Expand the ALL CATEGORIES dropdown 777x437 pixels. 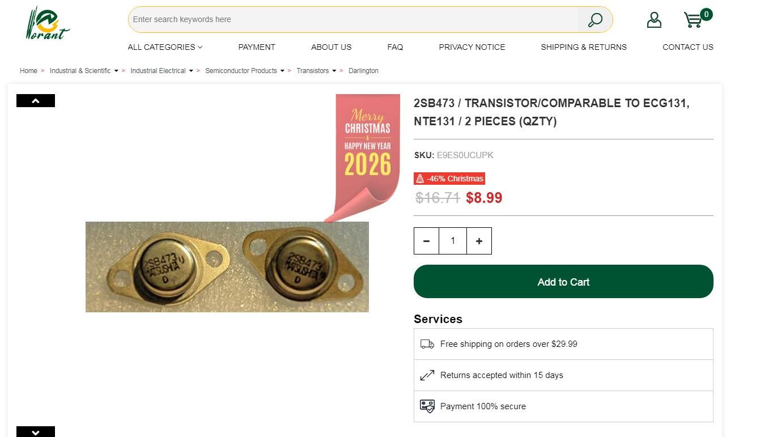pyautogui.click(x=165, y=47)
